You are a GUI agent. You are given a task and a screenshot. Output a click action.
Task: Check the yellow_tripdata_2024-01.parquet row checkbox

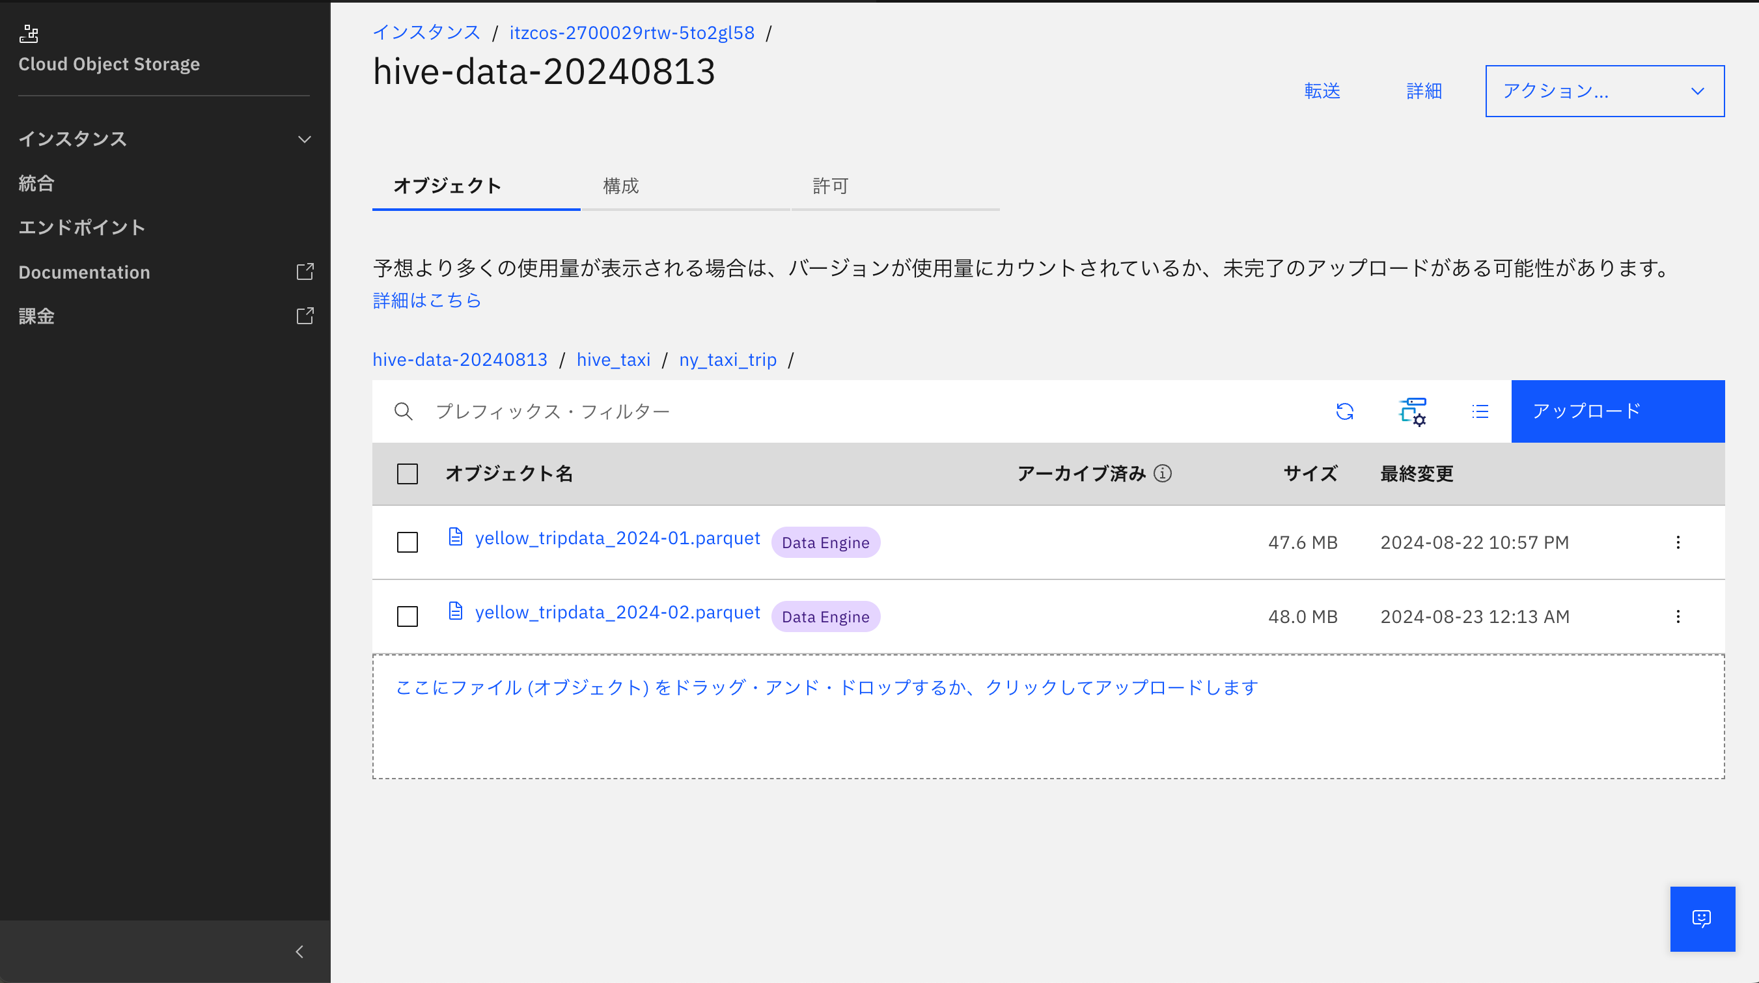pyautogui.click(x=408, y=543)
